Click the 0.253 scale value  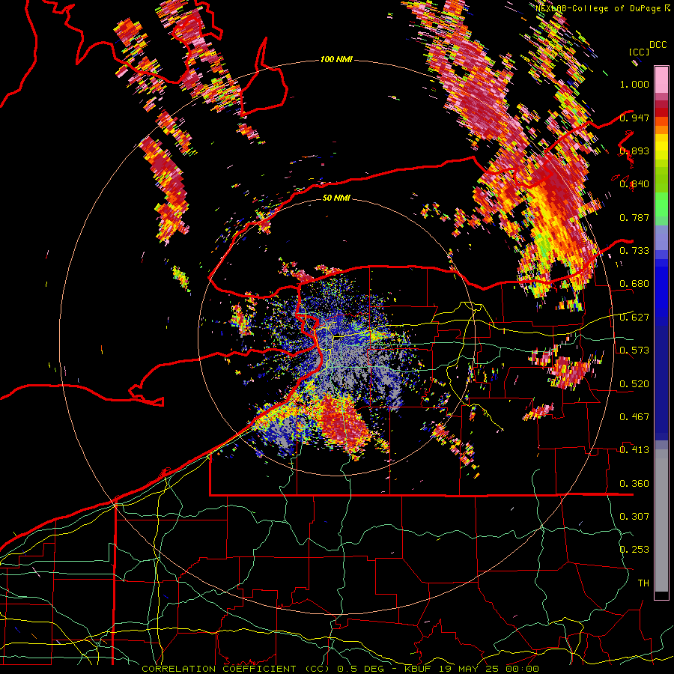tap(634, 550)
